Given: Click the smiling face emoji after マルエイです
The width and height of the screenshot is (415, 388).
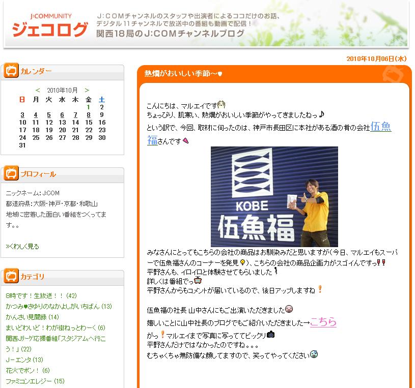Looking at the screenshot, I should tap(222, 105).
